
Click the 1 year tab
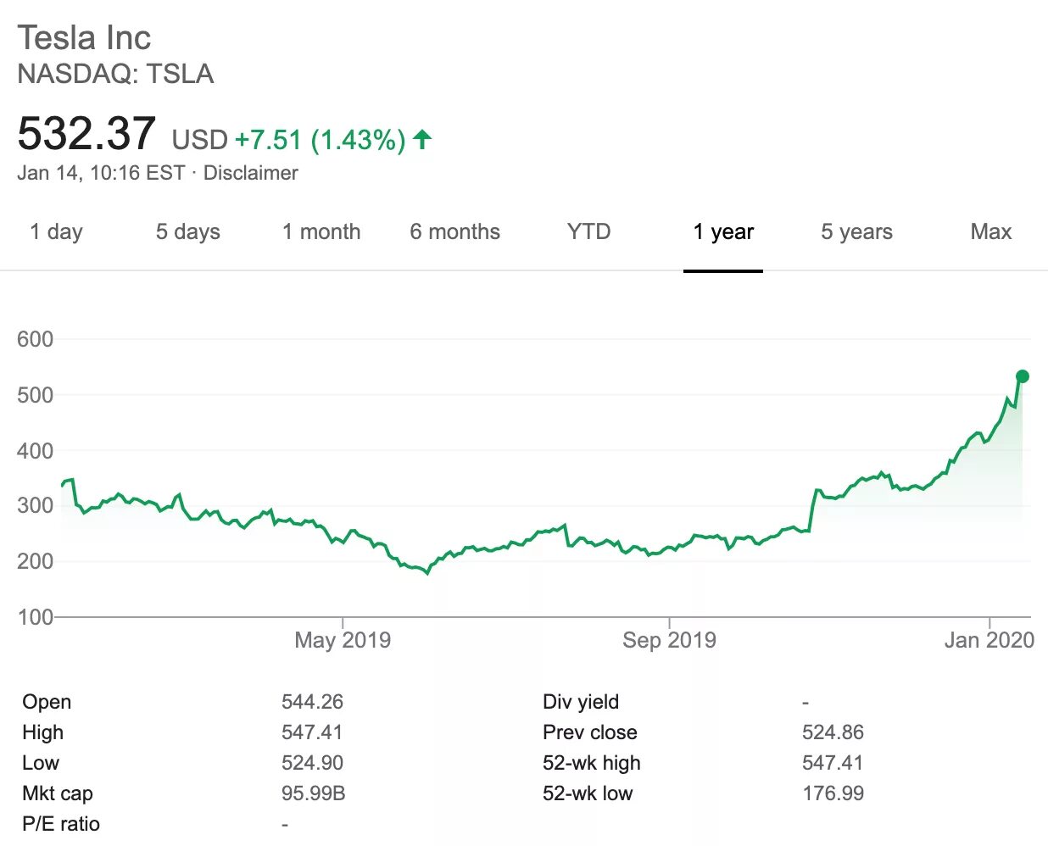click(x=723, y=231)
